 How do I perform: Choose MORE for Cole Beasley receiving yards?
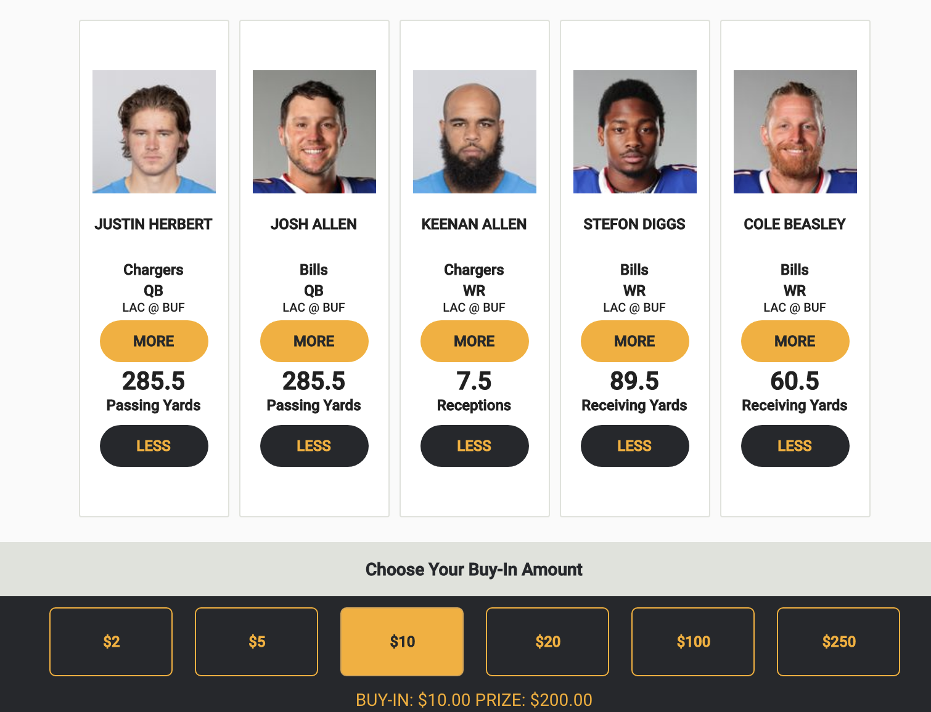[795, 341]
